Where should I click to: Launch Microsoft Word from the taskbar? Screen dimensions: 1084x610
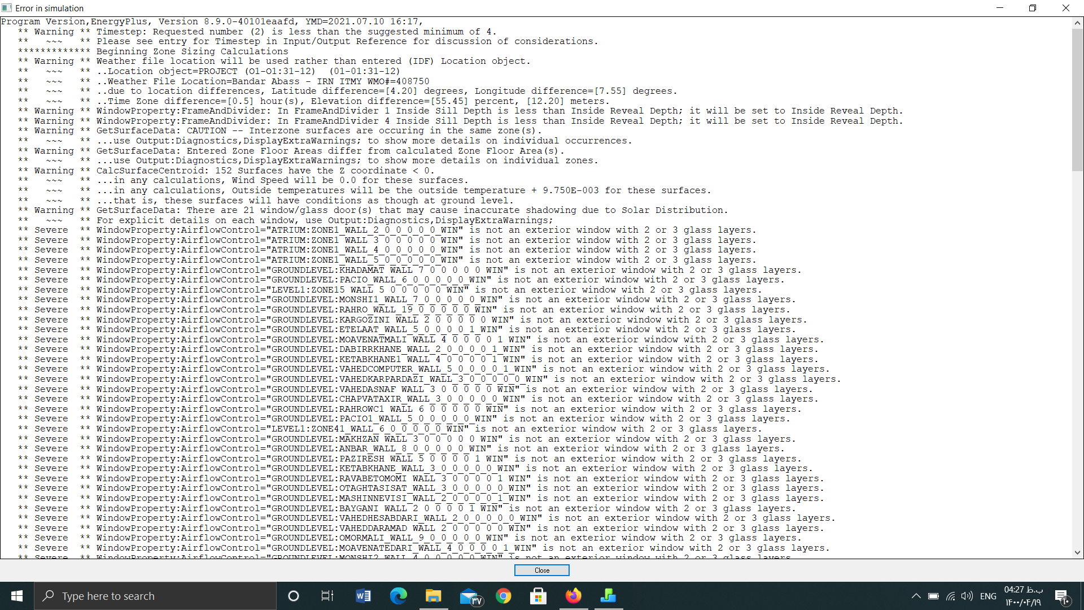pos(363,596)
